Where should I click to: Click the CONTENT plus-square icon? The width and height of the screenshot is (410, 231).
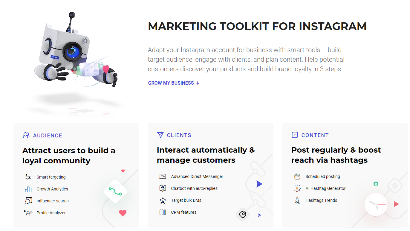295,135
